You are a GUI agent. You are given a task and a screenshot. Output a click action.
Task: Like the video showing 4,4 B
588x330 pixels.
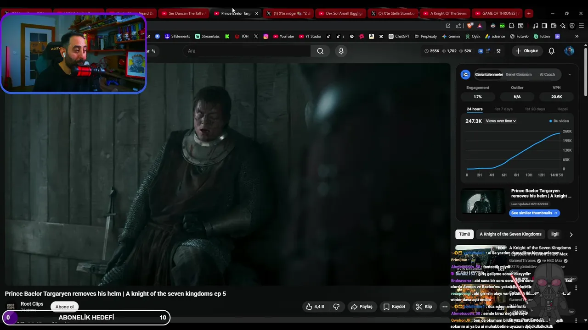click(315, 307)
